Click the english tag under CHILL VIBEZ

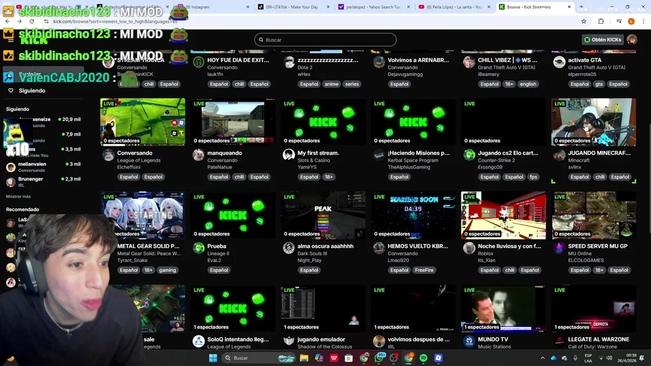tap(528, 84)
